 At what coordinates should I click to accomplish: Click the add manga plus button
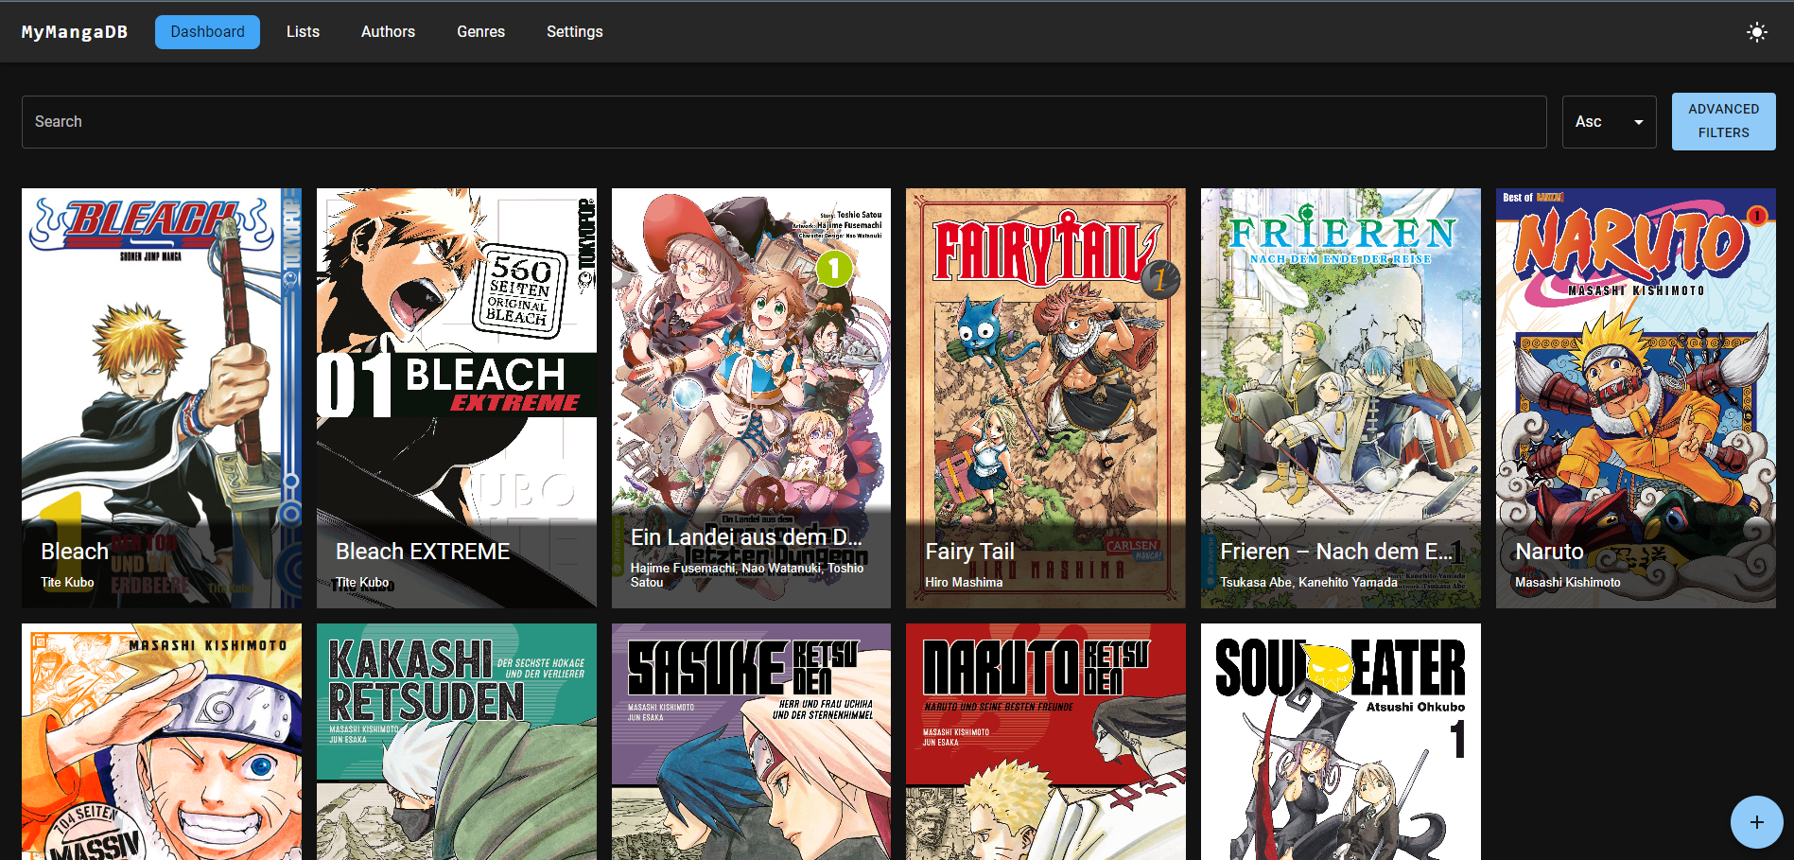1756,822
